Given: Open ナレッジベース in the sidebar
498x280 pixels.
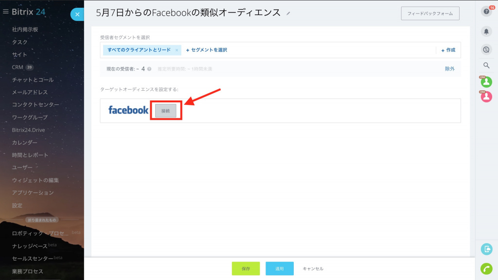Looking at the screenshot, I should coord(30,246).
